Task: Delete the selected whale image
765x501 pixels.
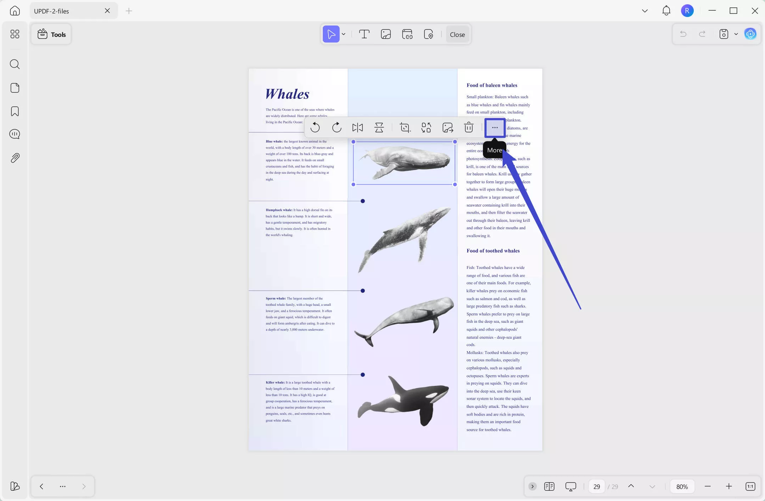Action: click(469, 128)
